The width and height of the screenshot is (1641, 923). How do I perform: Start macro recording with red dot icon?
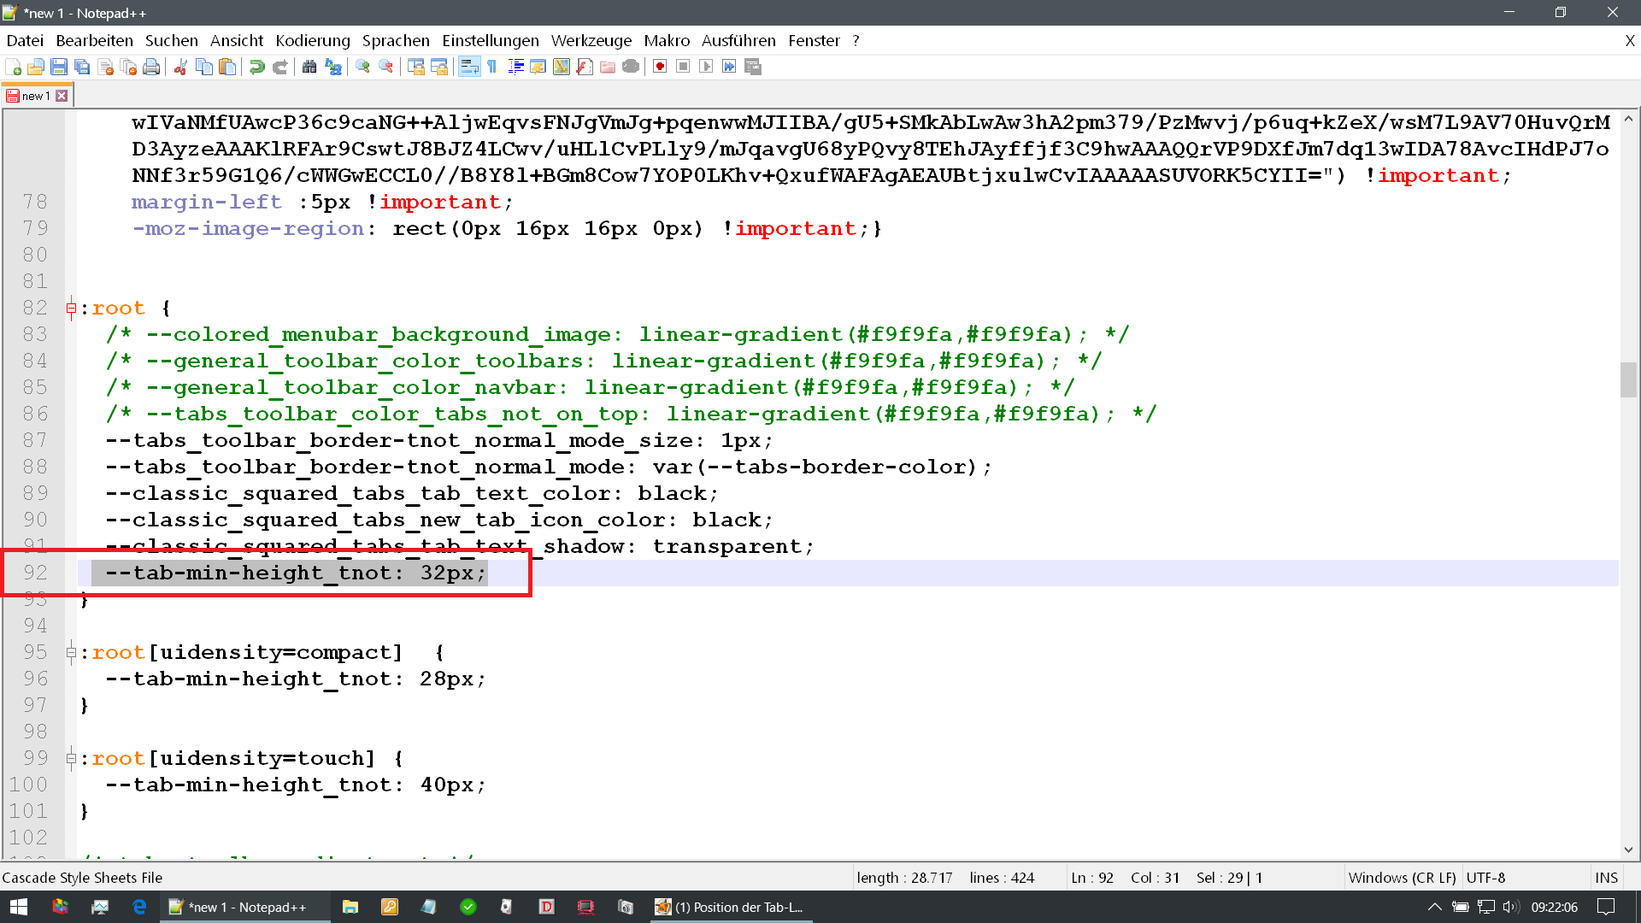pyautogui.click(x=660, y=67)
